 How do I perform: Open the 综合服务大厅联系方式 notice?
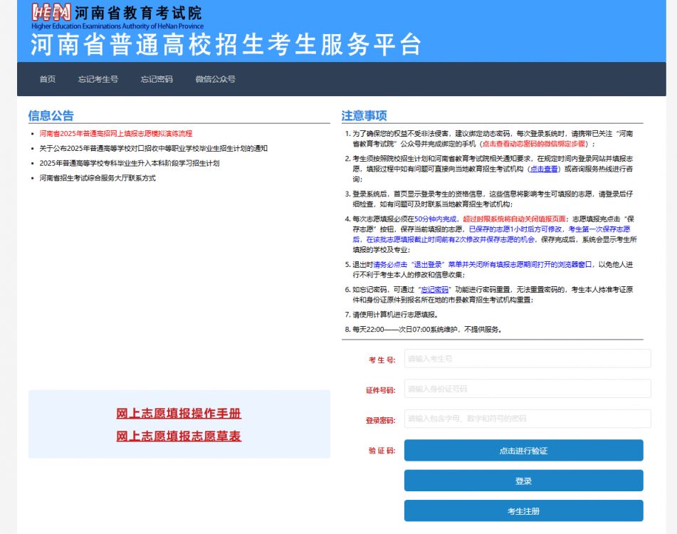[x=98, y=178]
